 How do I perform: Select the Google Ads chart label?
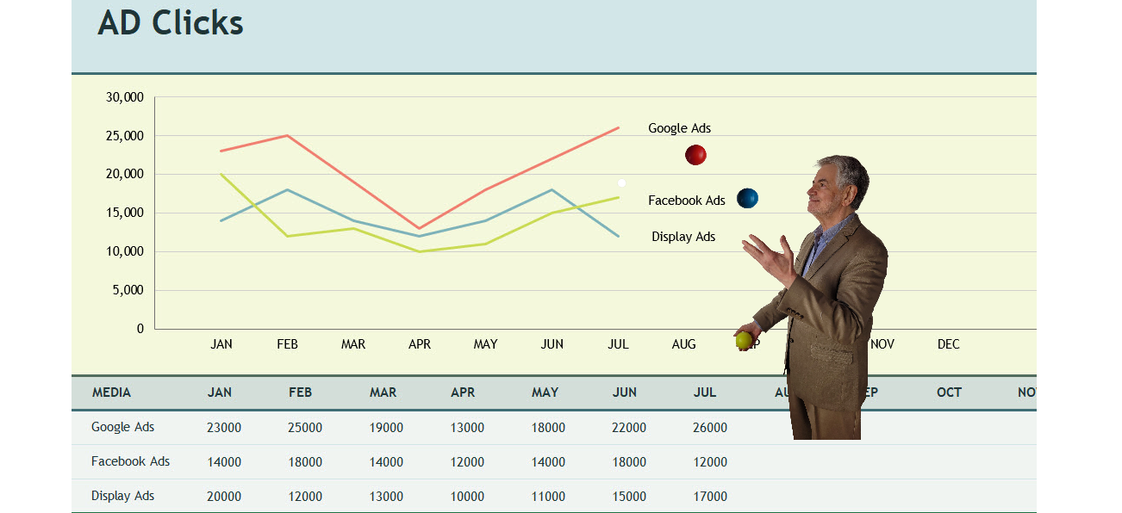(x=680, y=128)
